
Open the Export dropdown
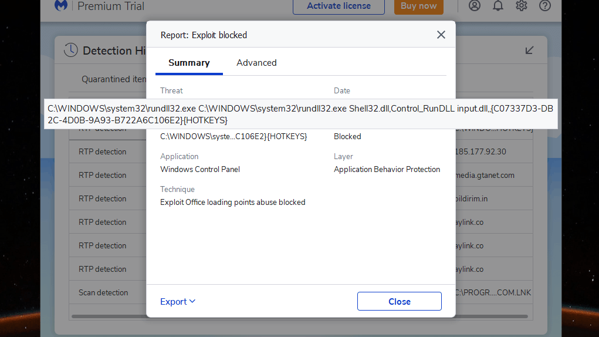pos(178,301)
